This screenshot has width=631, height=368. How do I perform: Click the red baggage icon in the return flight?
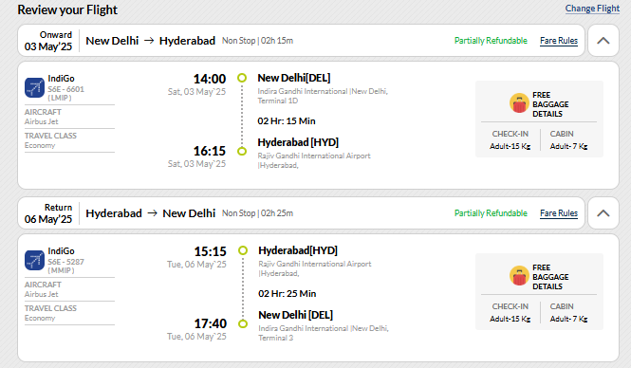(519, 276)
